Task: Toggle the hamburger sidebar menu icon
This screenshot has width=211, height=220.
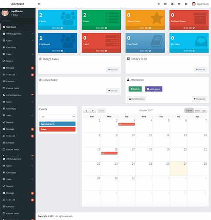Action: [x=39, y=4]
